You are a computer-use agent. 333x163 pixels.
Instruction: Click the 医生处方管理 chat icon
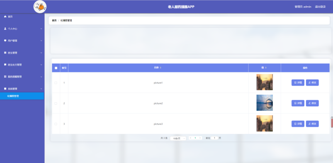5,65
